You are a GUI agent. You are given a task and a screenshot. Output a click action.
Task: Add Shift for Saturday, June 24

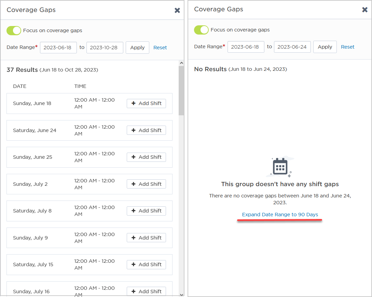click(147, 130)
